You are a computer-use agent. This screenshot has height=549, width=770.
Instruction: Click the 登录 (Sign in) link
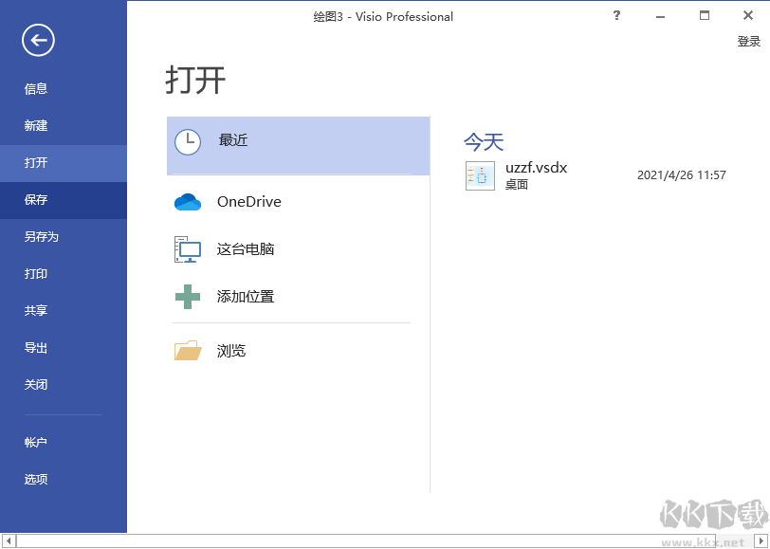coord(748,42)
